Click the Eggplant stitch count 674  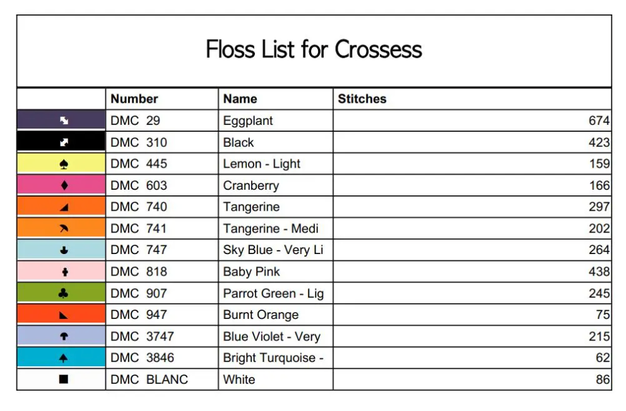(598, 120)
